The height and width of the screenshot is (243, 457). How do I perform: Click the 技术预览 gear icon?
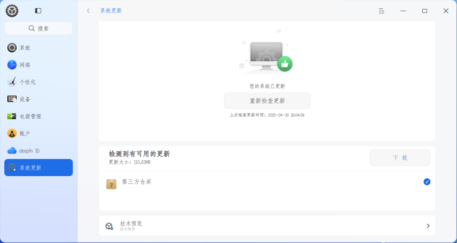[109, 226]
